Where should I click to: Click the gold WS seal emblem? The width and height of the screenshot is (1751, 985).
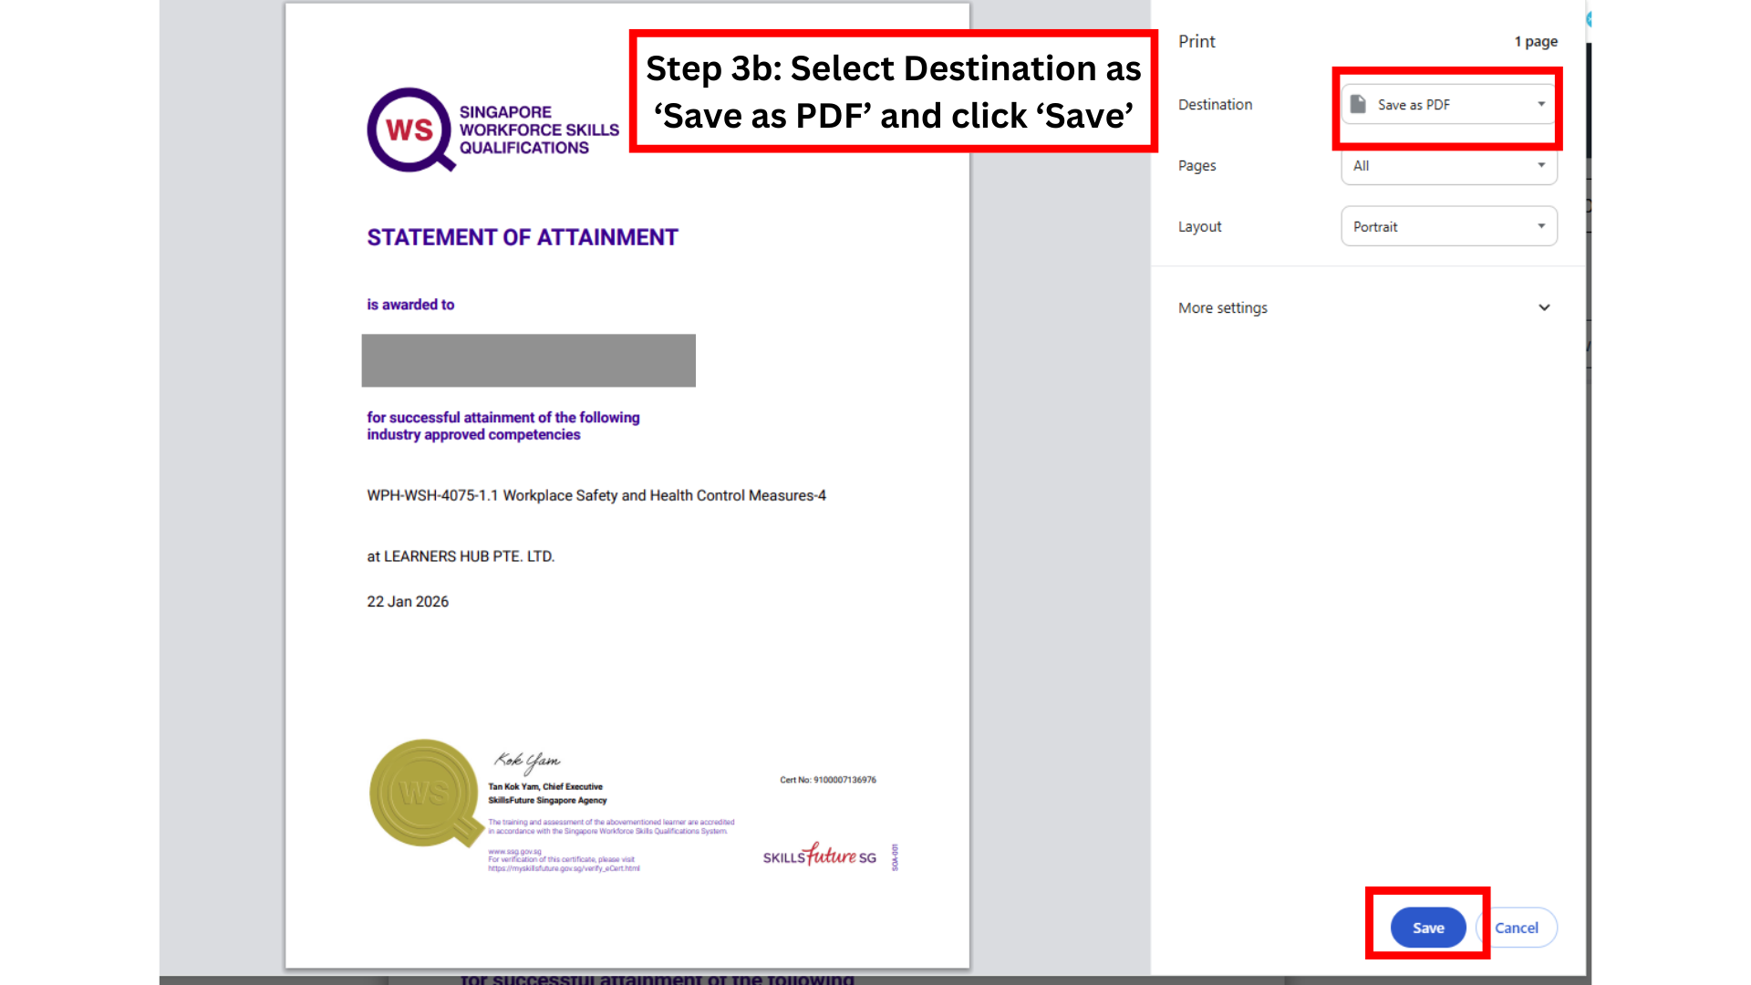click(425, 793)
